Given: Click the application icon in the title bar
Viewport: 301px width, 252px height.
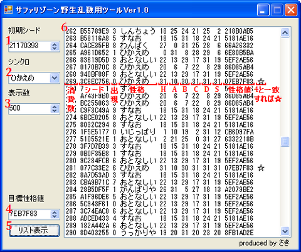Looking at the screenshot, I should pyautogui.click(x=9, y=9).
